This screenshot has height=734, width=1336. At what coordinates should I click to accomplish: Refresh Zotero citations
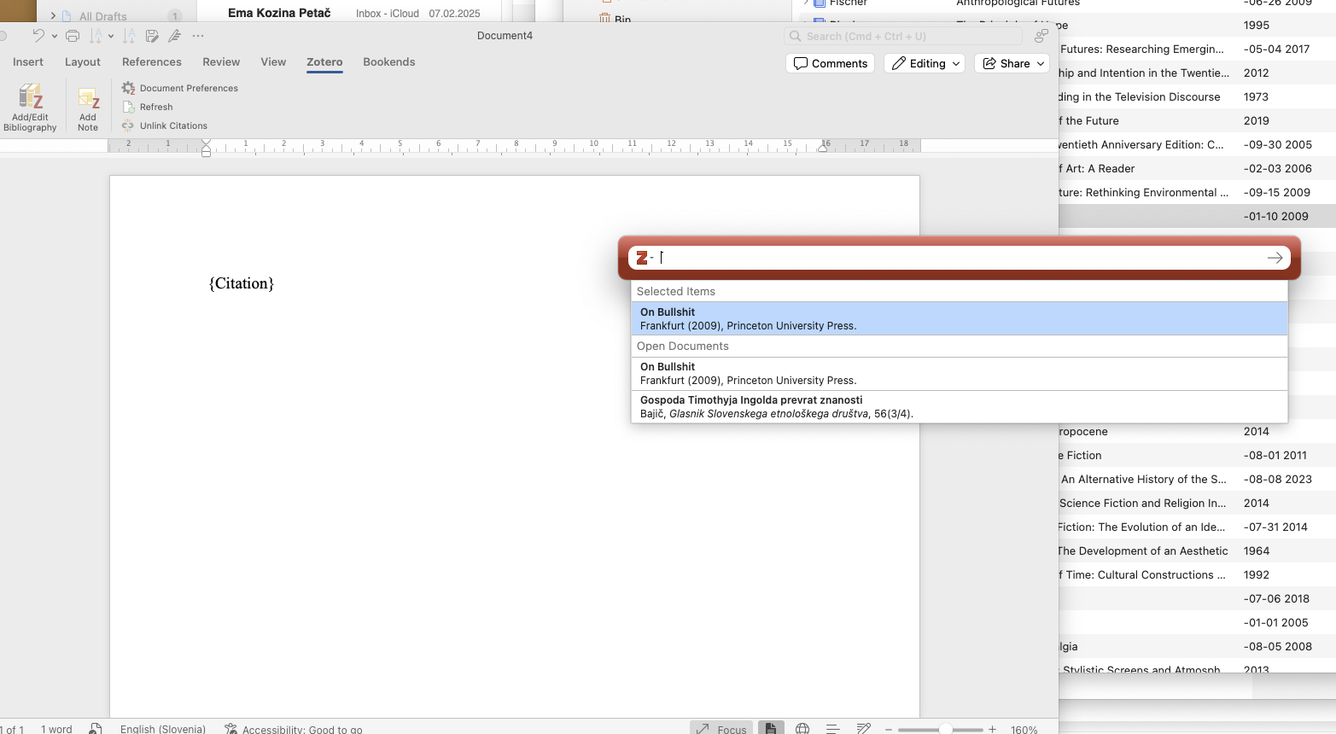(148, 107)
